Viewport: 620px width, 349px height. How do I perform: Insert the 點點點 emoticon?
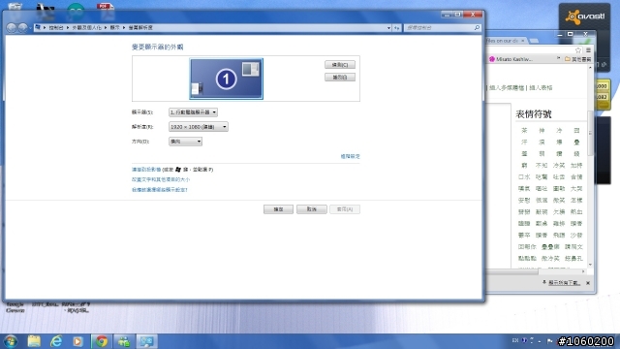point(527,259)
